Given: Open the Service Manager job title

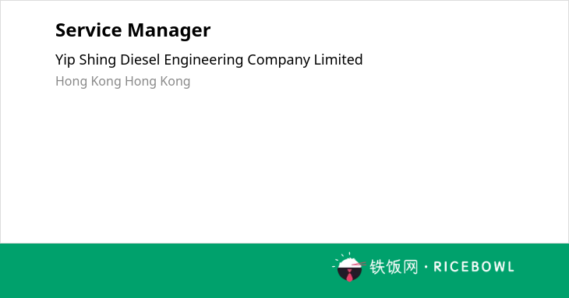Looking at the screenshot, I should click(133, 30).
